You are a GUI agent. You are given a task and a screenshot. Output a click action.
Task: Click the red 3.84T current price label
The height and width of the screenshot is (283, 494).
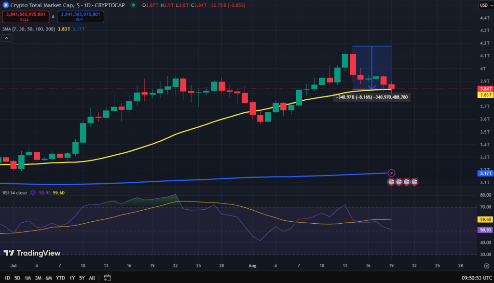[x=485, y=89]
